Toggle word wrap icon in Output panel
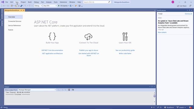This screenshot has width=194, height=109. 73,90
